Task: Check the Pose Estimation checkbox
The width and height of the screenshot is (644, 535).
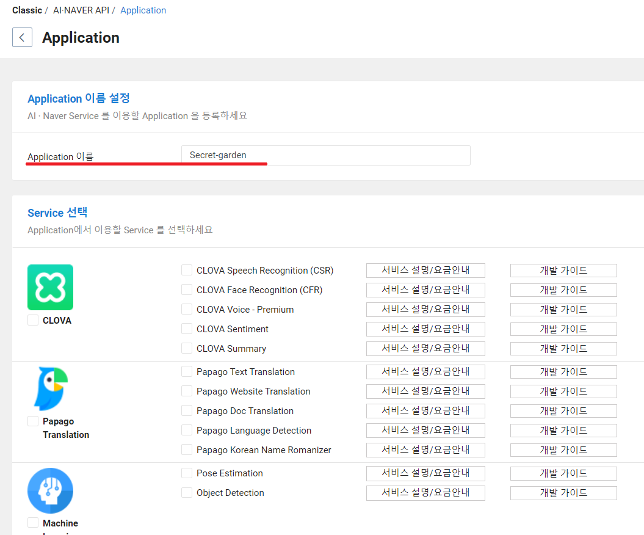Action: 187,473
